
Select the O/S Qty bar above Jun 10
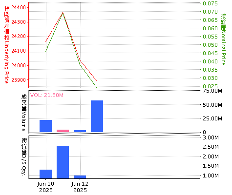tap(45, 174)
